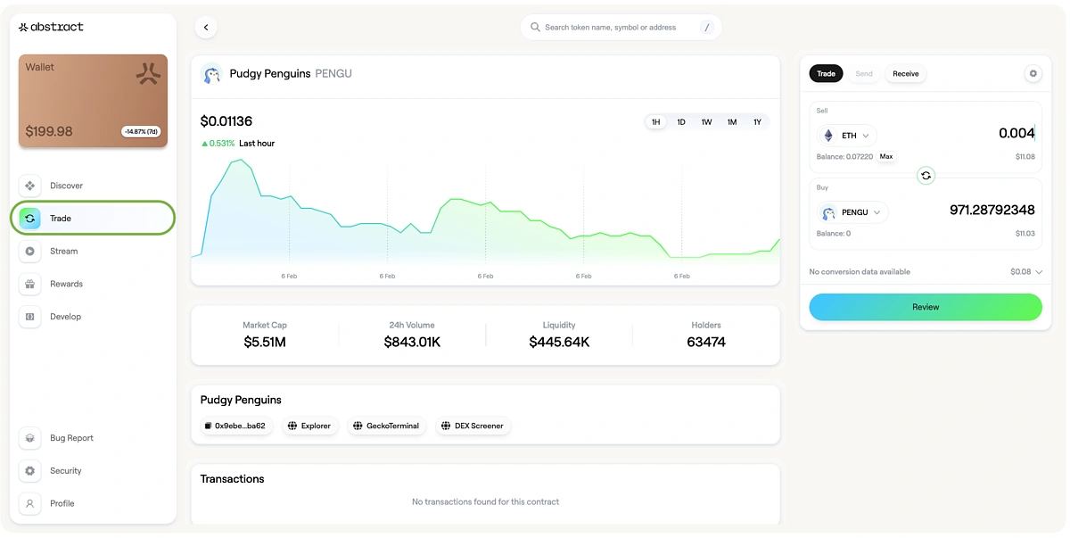Open the Explorer link
This screenshot has height=538, width=1070.
309,426
